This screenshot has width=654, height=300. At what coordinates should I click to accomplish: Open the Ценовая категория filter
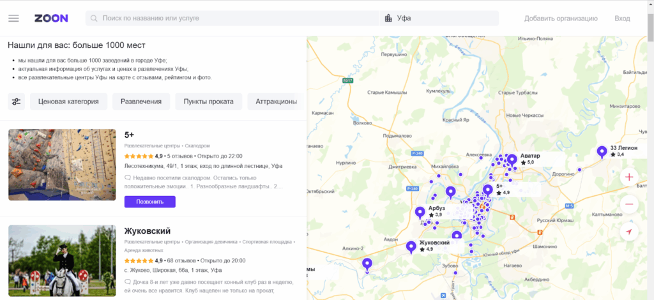tap(68, 101)
